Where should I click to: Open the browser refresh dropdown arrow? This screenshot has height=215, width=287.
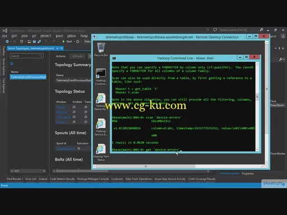coord(81,41)
